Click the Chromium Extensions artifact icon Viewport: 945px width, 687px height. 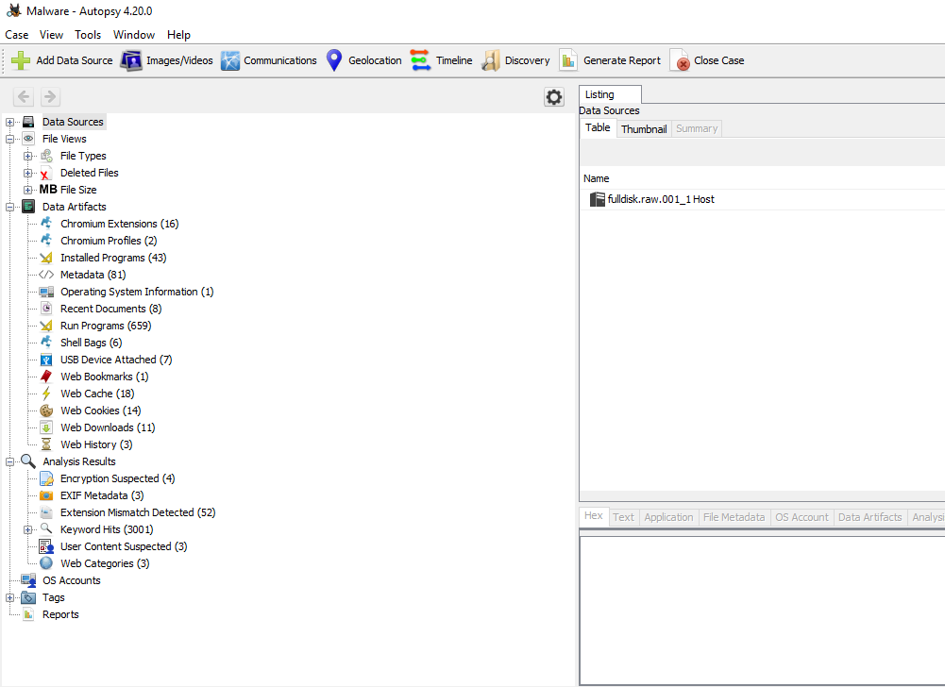click(x=46, y=224)
